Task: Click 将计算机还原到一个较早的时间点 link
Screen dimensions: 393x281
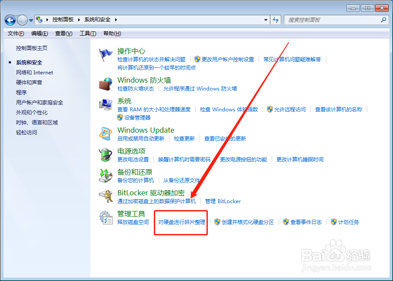Action: 157,68
